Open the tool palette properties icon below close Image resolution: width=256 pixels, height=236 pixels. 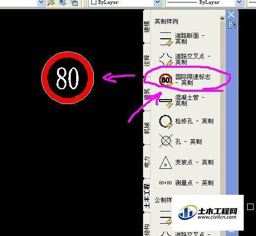[x=231, y=25]
